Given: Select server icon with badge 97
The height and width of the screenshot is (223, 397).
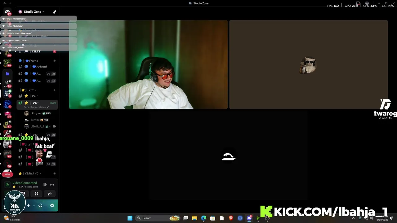Looking at the screenshot, I should 7,124.
